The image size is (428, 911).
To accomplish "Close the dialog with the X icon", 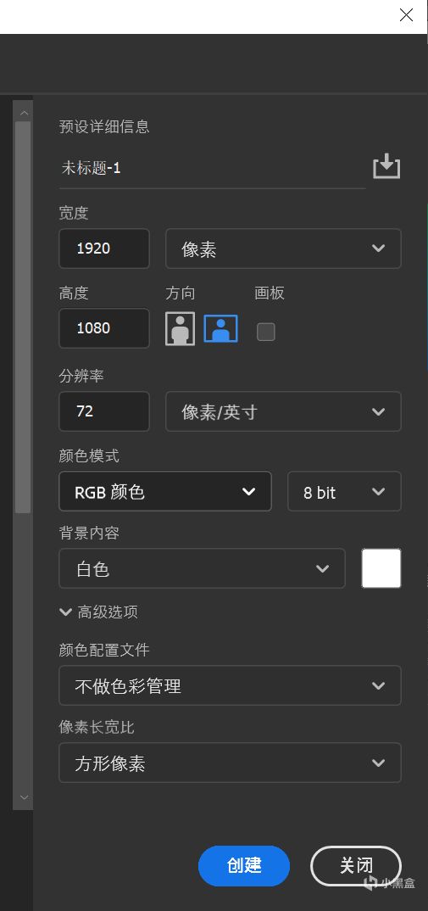I will [x=407, y=15].
